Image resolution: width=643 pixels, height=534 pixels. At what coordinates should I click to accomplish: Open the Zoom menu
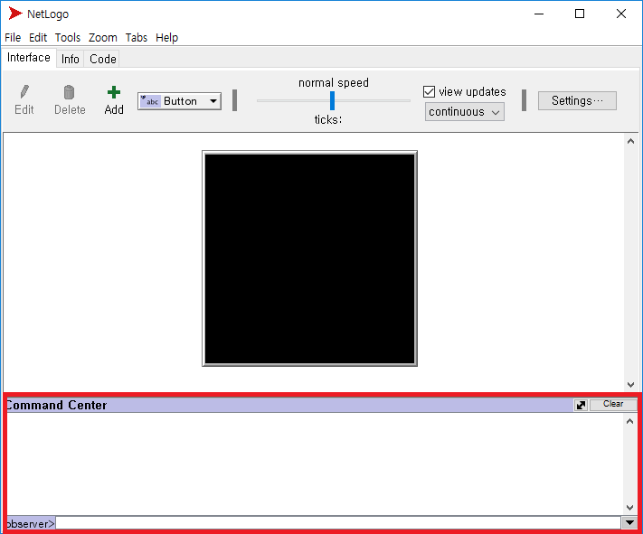102,38
